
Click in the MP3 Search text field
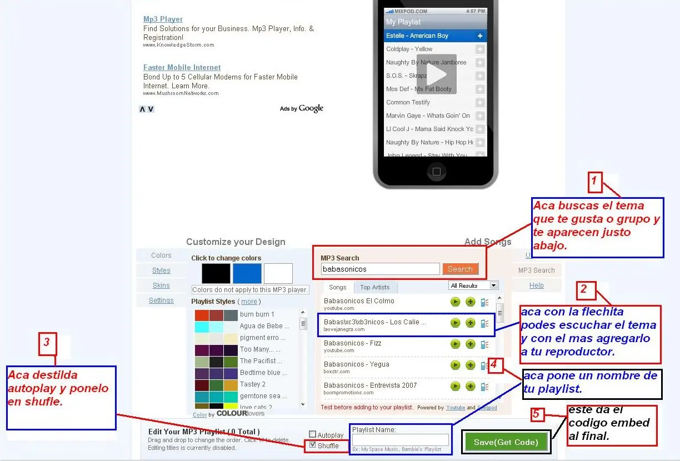tap(381, 269)
